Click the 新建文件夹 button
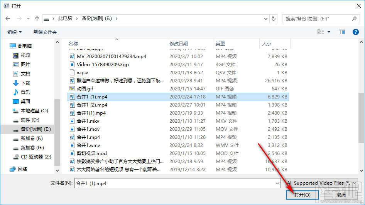Screen dimensions: 365x205 pyautogui.click(x=45, y=32)
